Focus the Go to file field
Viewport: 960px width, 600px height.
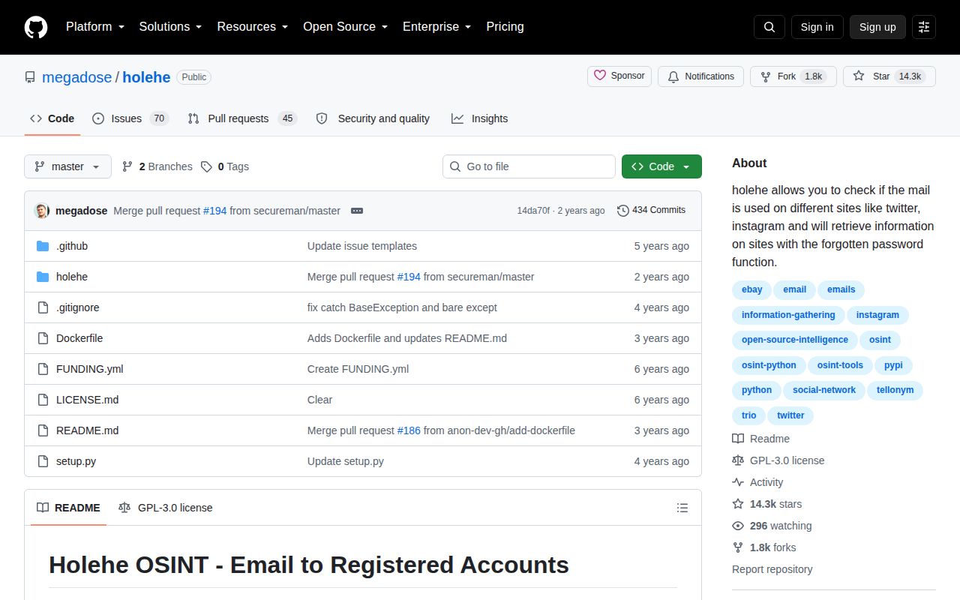(529, 166)
